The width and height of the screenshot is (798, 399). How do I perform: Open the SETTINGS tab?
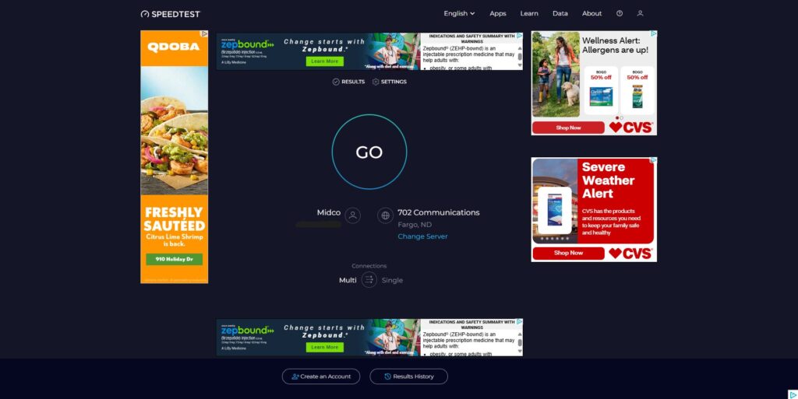389,82
